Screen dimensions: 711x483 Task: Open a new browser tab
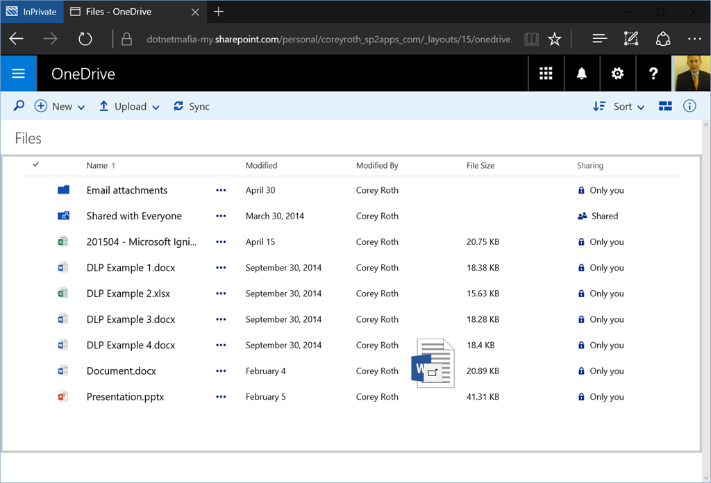tap(219, 12)
